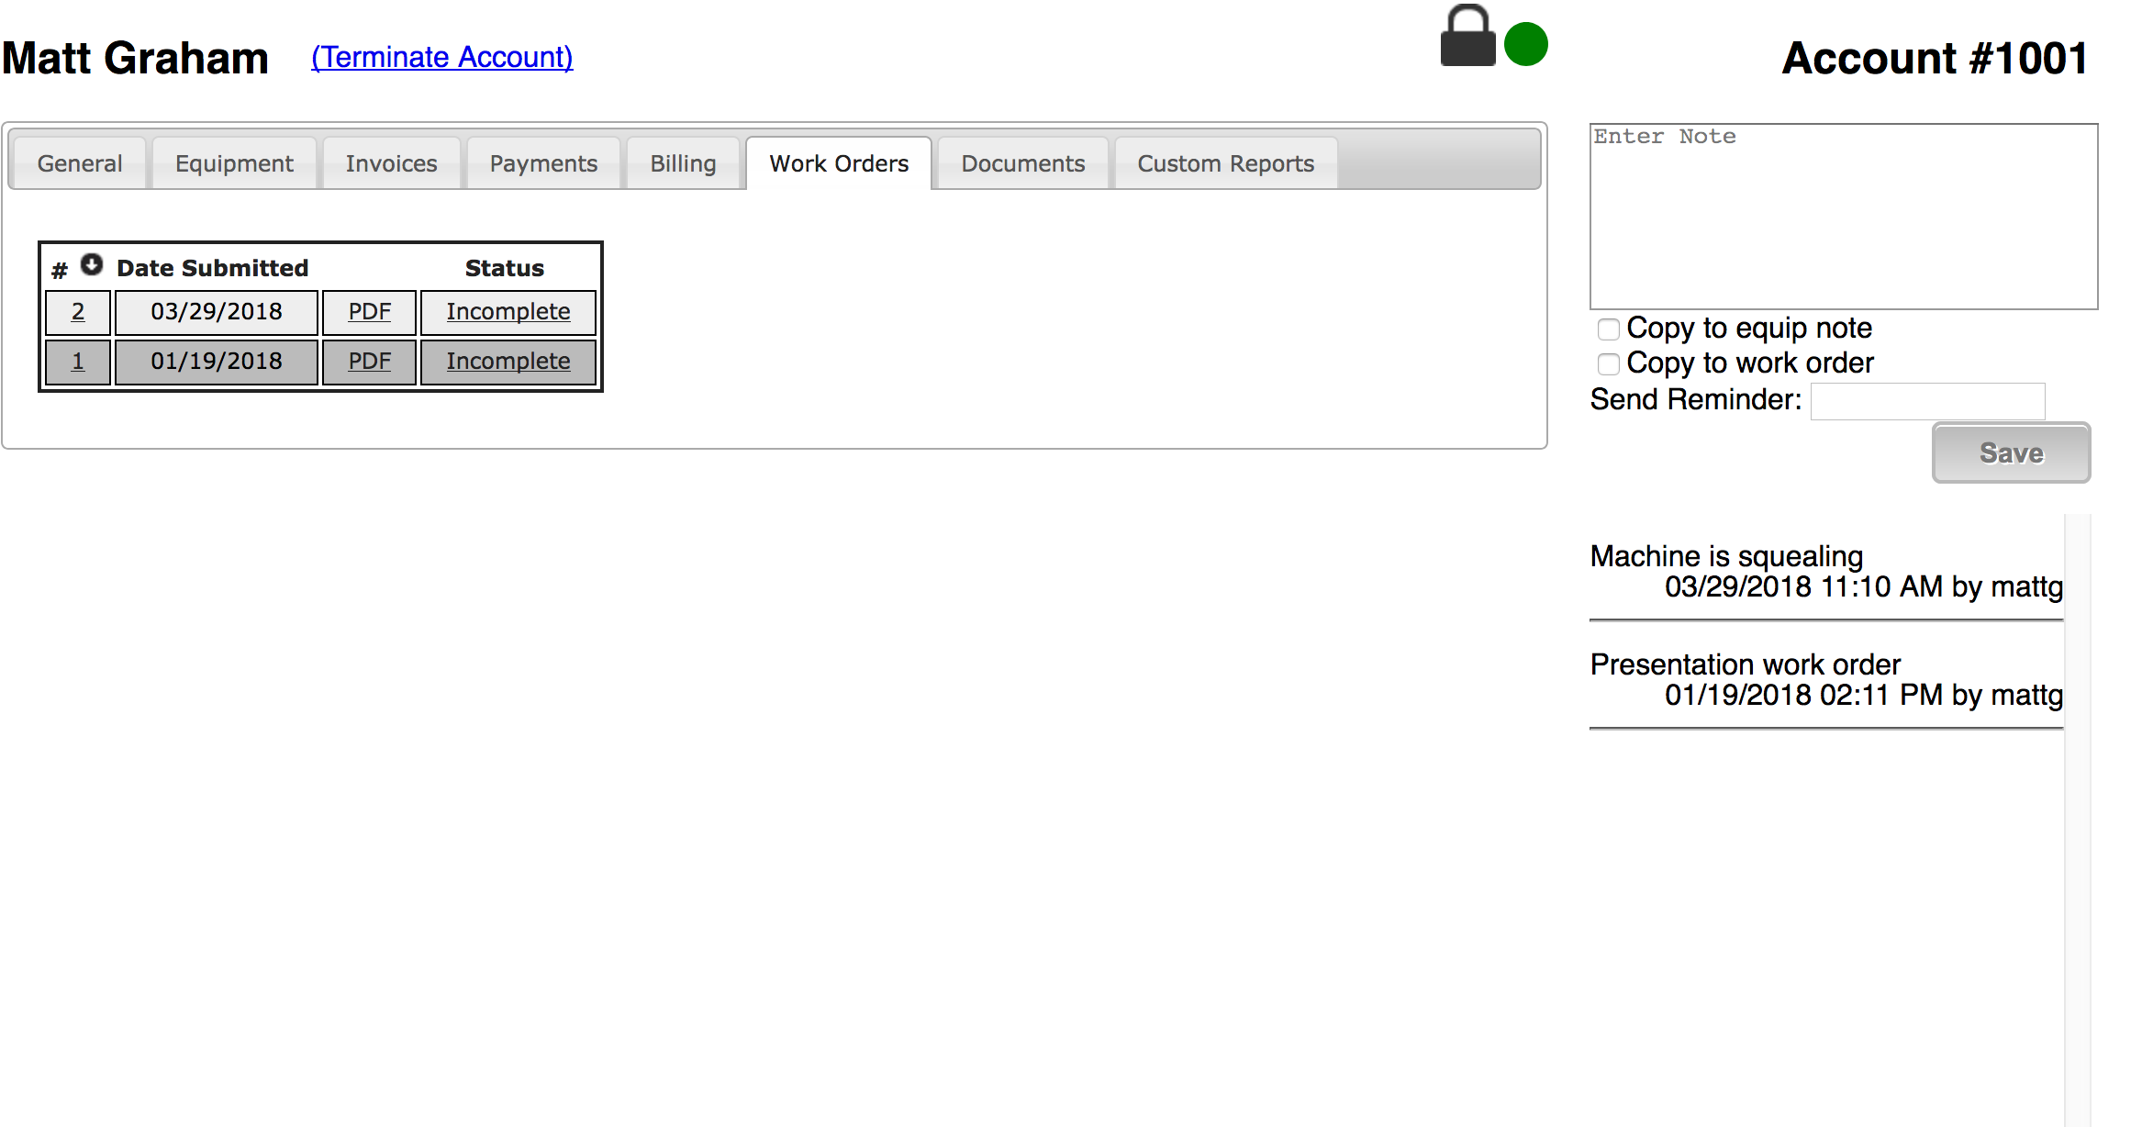Click the Status column header

point(505,268)
